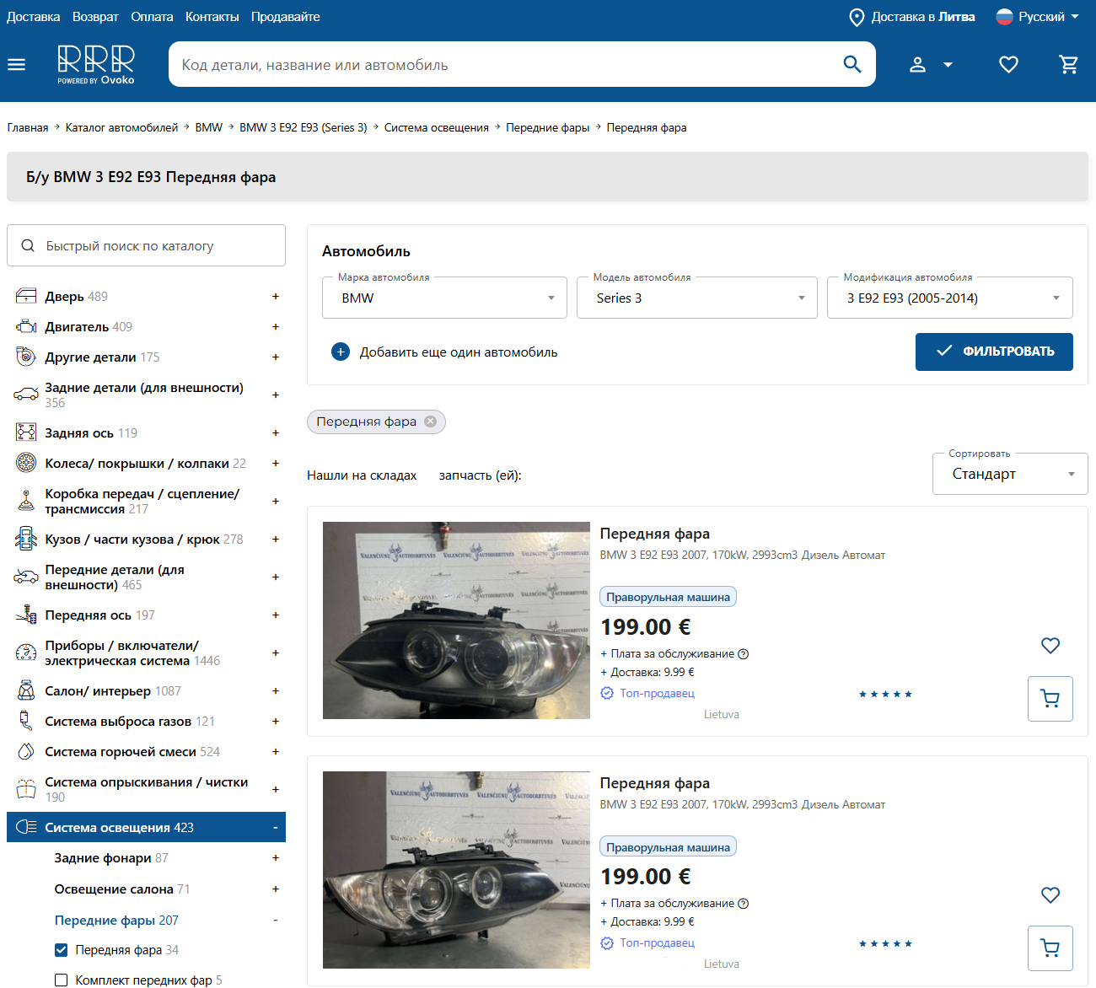Click the Russian flag language icon
The width and height of the screenshot is (1096, 988).
[1004, 17]
